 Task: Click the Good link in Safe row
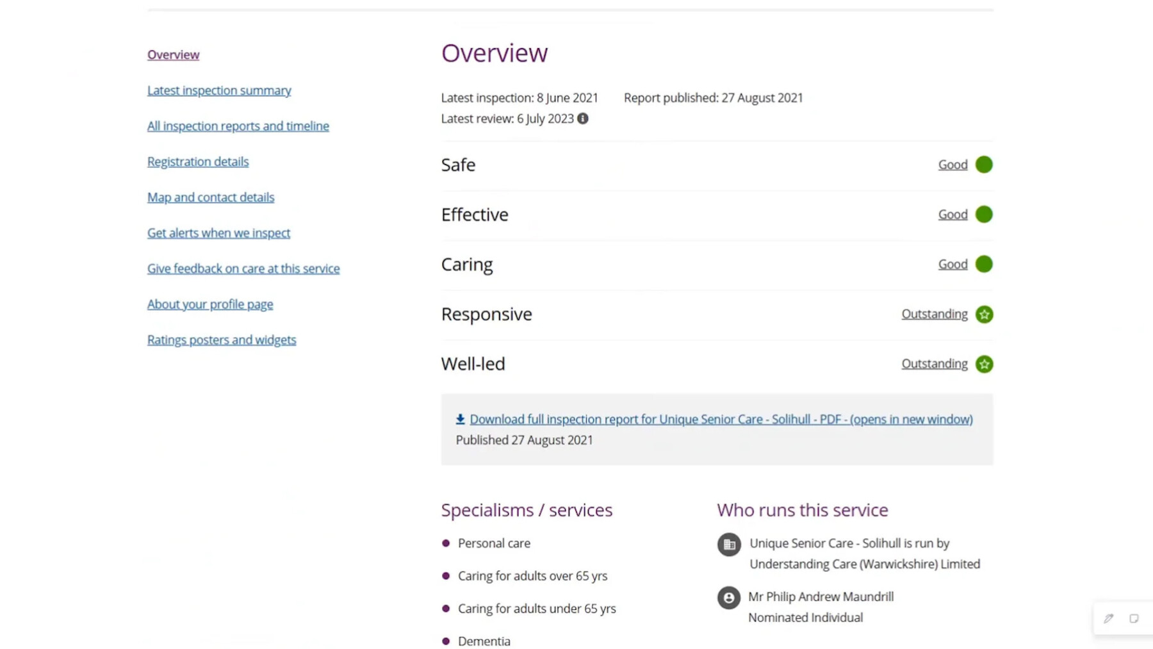click(x=953, y=165)
